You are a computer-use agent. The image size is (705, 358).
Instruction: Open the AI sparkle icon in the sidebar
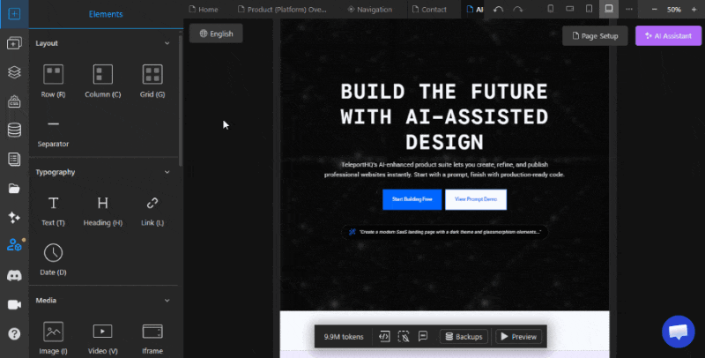[14, 217]
